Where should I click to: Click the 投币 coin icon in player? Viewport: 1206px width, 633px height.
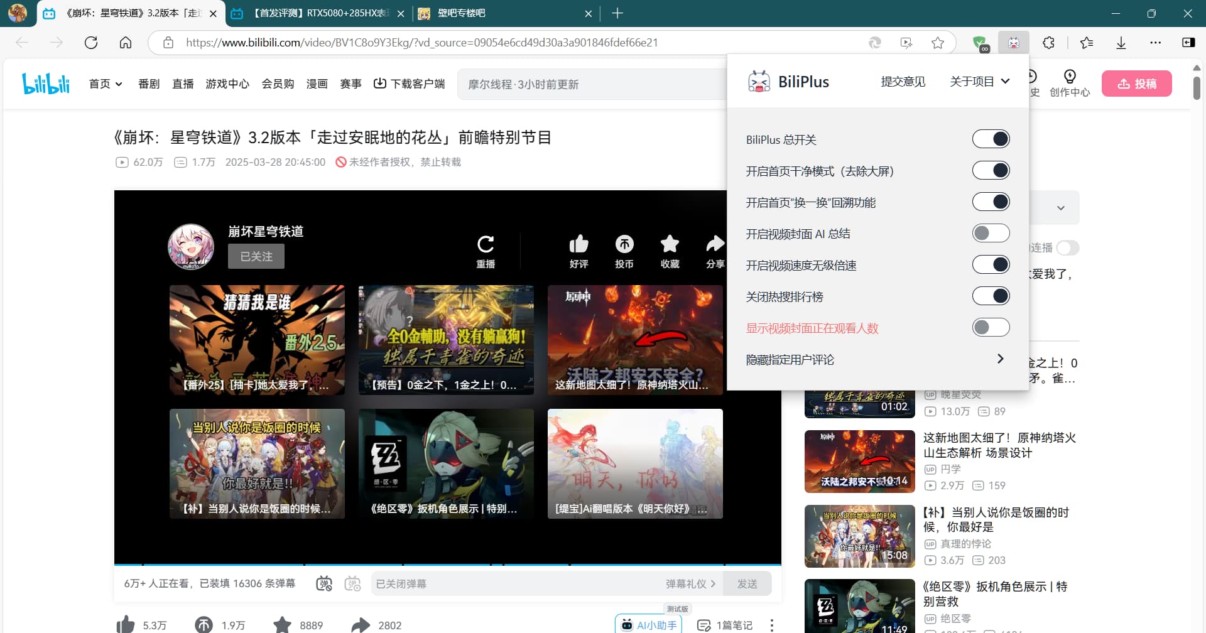[624, 252]
